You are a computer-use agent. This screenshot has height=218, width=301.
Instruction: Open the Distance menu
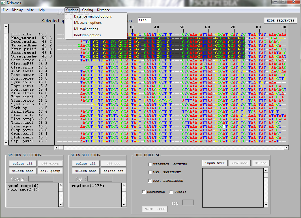(x=103, y=10)
